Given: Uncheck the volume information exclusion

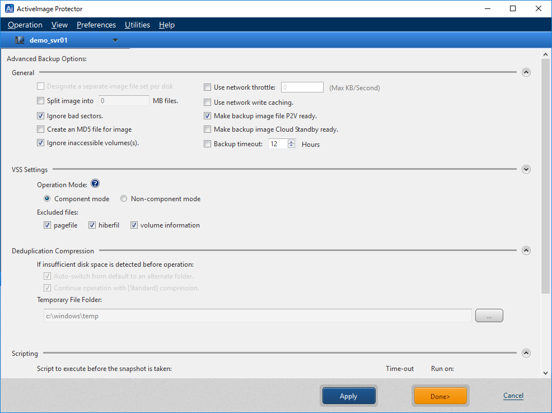Looking at the screenshot, I should [134, 225].
